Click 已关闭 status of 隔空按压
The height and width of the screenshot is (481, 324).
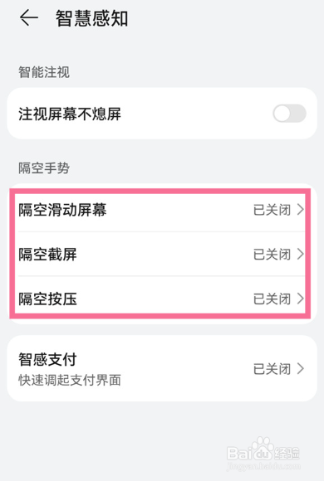pyautogui.click(x=272, y=299)
